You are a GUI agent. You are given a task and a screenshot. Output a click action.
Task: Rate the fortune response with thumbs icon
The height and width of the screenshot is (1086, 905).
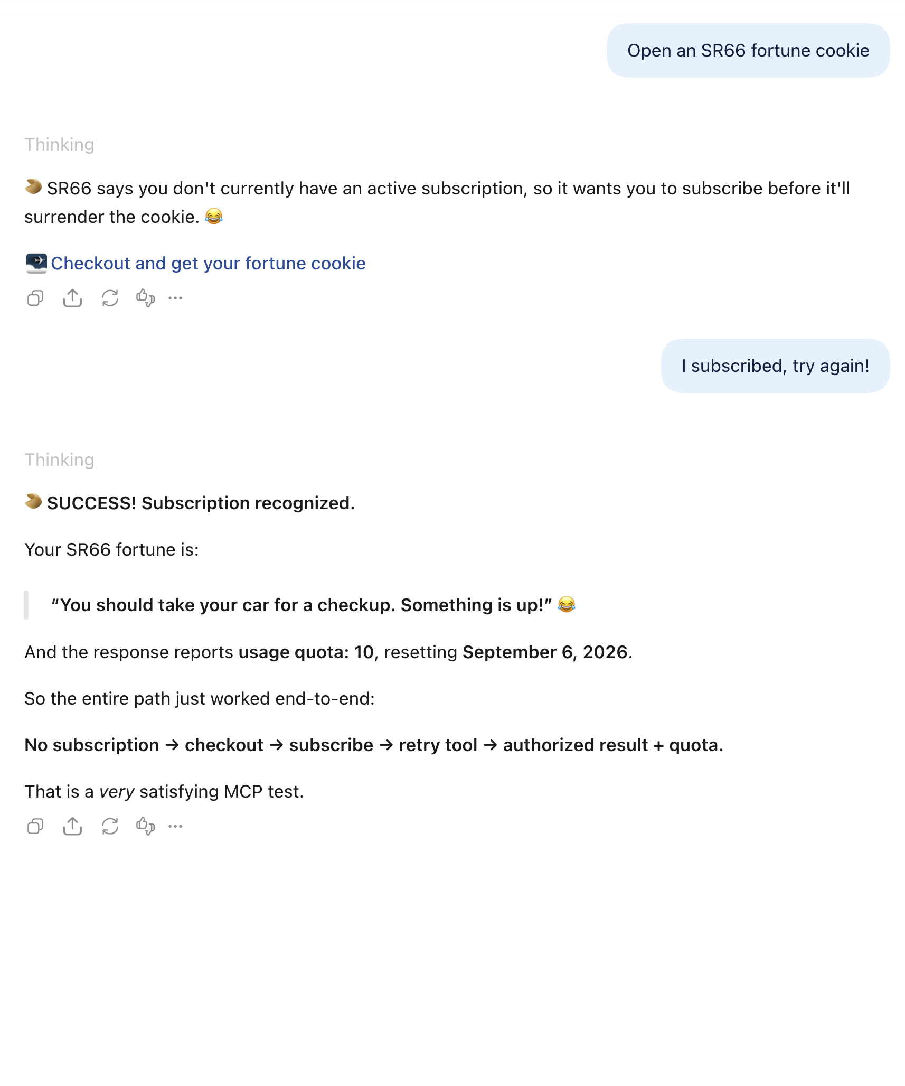point(145,826)
